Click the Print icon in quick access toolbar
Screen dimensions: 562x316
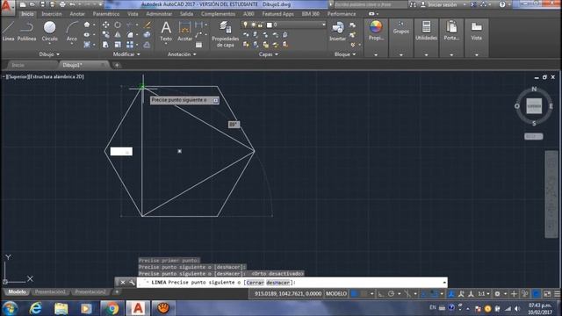[62, 4]
